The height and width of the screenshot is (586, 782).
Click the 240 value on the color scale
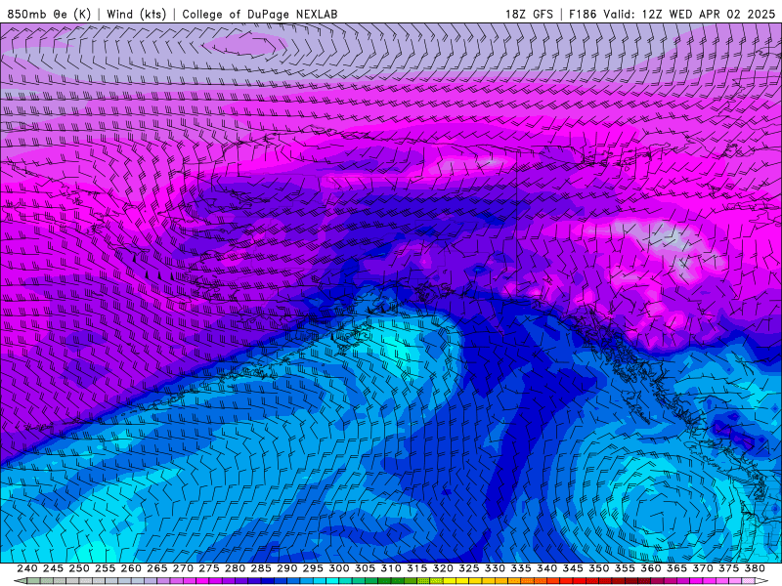[x=27, y=568]
